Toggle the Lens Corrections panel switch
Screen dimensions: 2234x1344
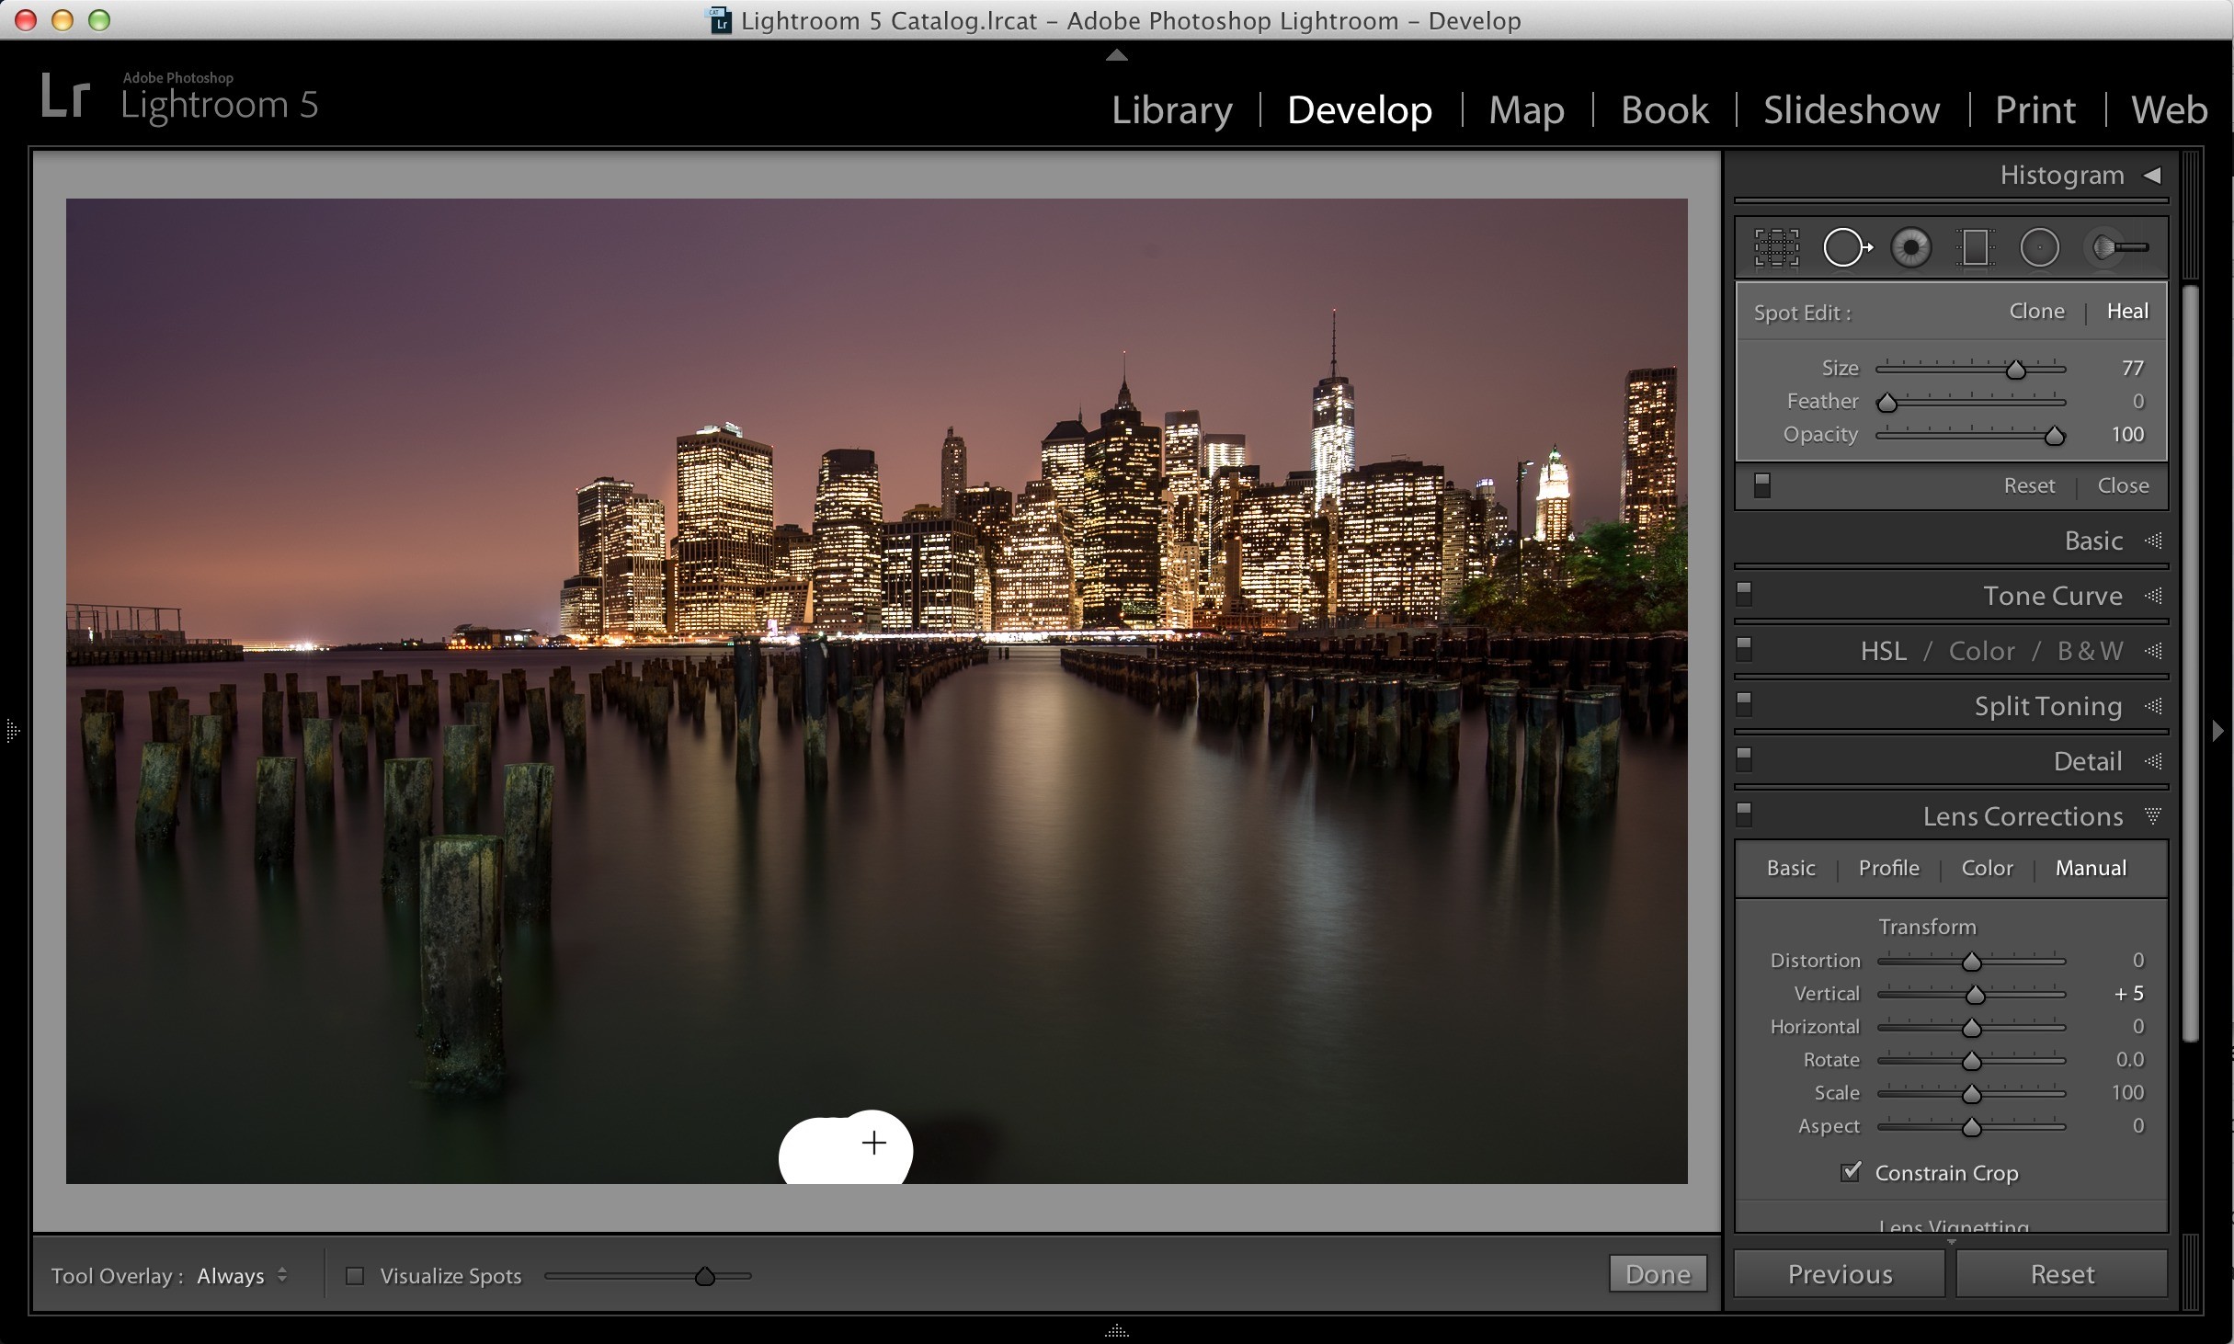[1744, 815]
